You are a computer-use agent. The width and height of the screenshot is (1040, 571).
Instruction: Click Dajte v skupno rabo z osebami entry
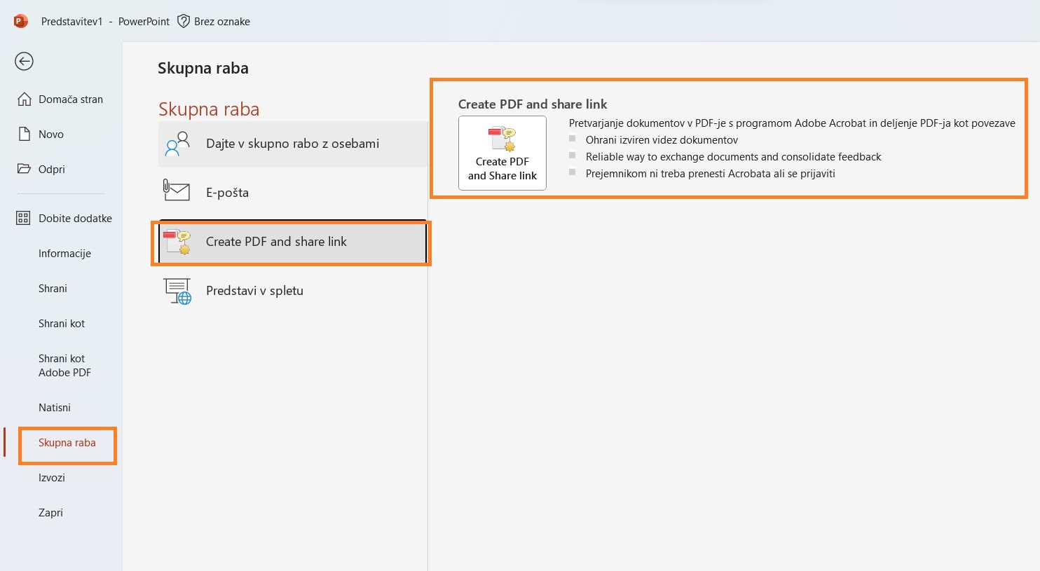point(292,144)
